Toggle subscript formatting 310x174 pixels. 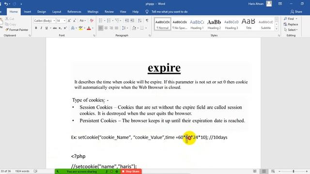[x=60, y=28]
